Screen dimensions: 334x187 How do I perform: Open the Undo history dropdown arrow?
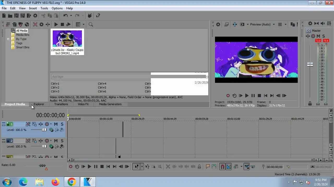pos(71,16)
